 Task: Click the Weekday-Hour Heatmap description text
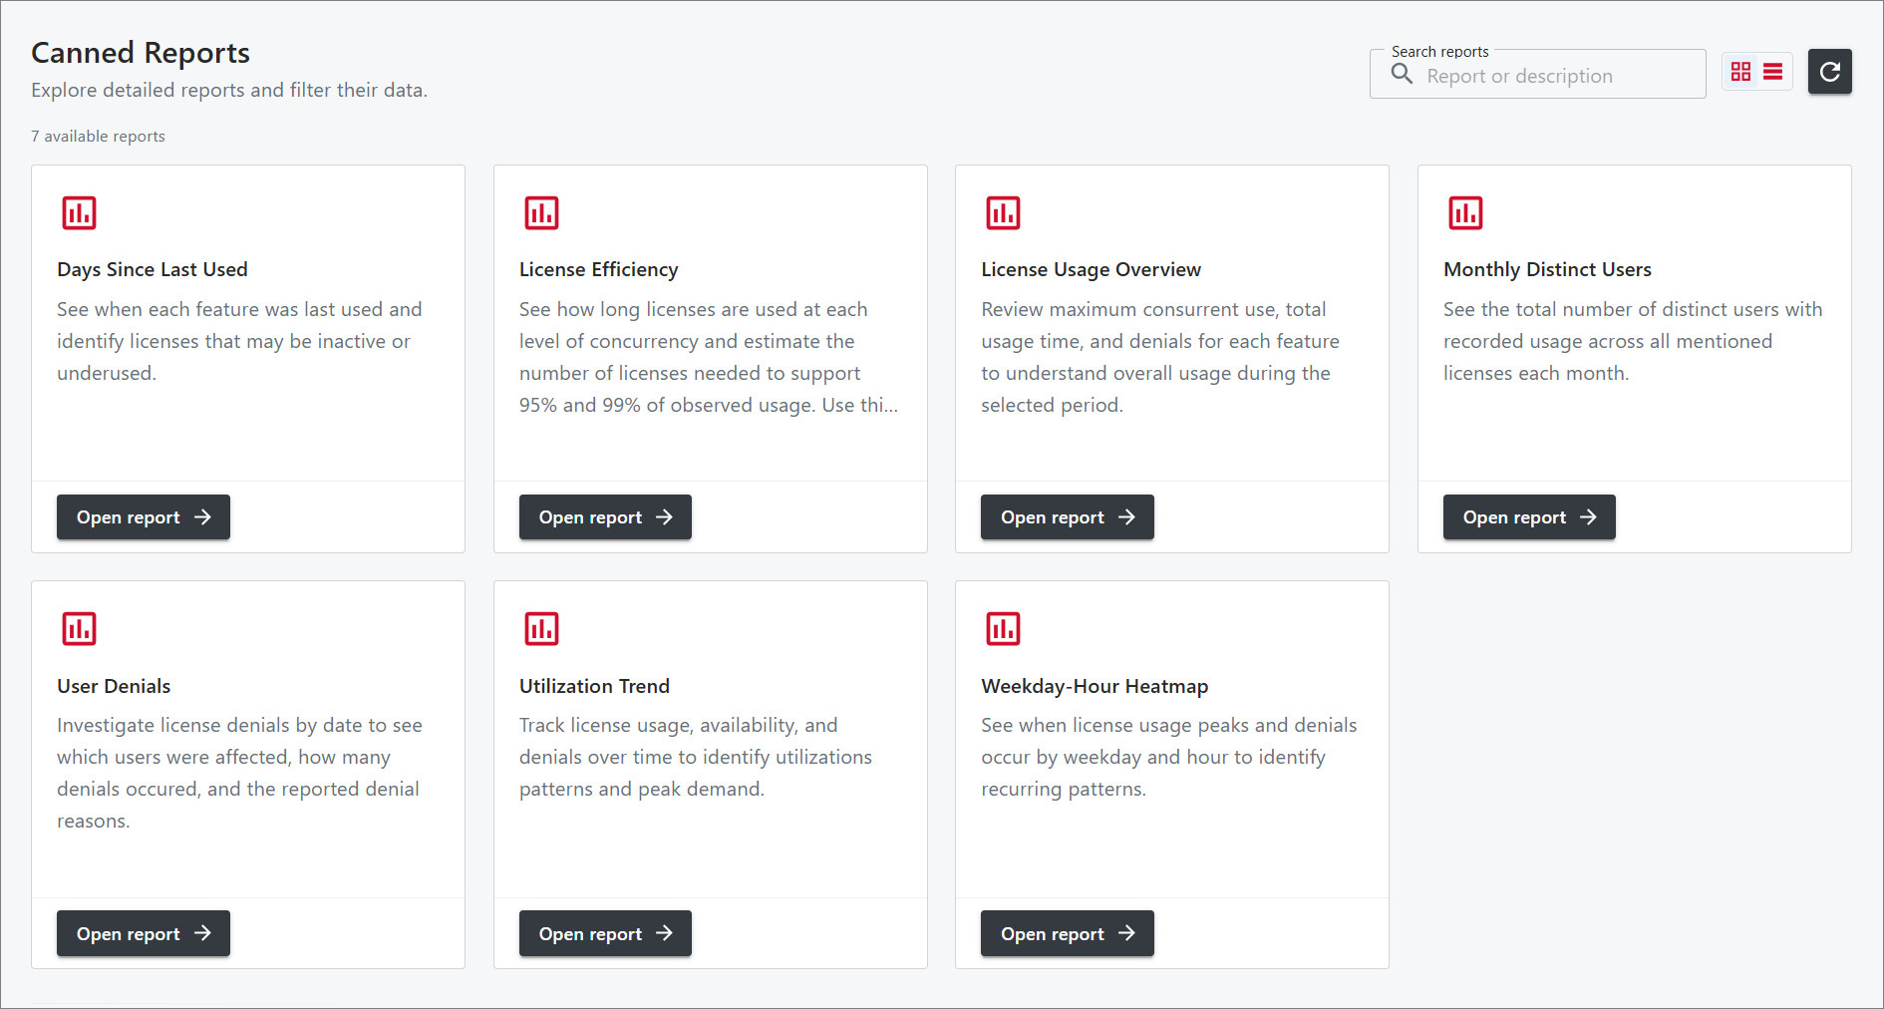click(x=1169, y=757)
